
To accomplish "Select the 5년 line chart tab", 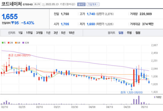I will [63, 33].
